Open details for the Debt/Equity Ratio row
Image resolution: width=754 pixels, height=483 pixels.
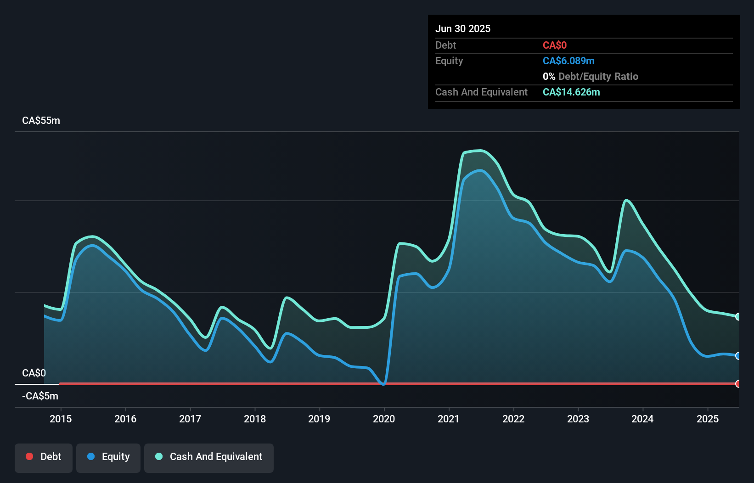point(591,76)
